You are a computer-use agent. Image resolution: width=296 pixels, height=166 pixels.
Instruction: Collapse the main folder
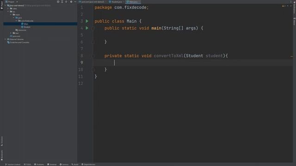[11, 14]
